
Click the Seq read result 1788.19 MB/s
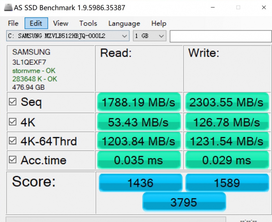(139, 102)
